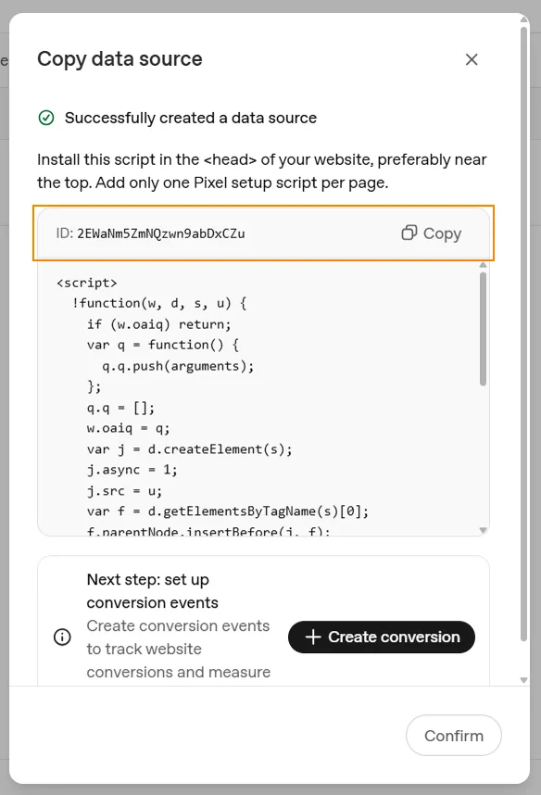Click the 'w.oaiq = q;' code line
541x795 pixels.
coord(128,428)
